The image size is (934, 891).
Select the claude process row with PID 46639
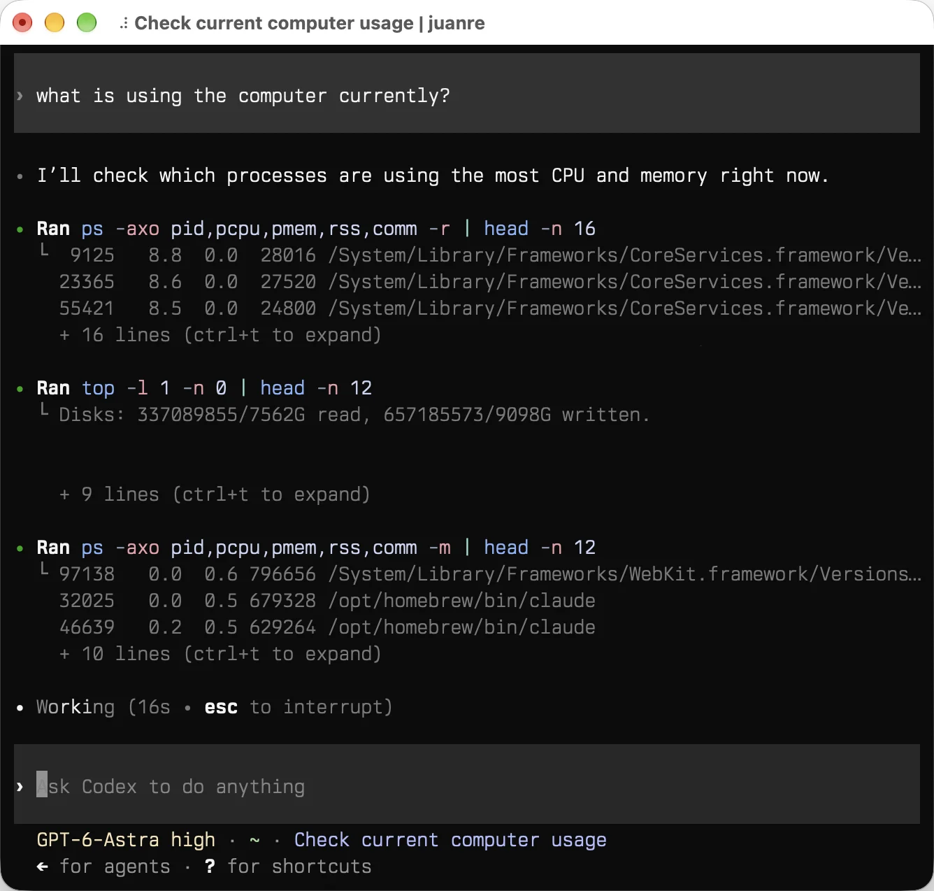click(327, 627)
